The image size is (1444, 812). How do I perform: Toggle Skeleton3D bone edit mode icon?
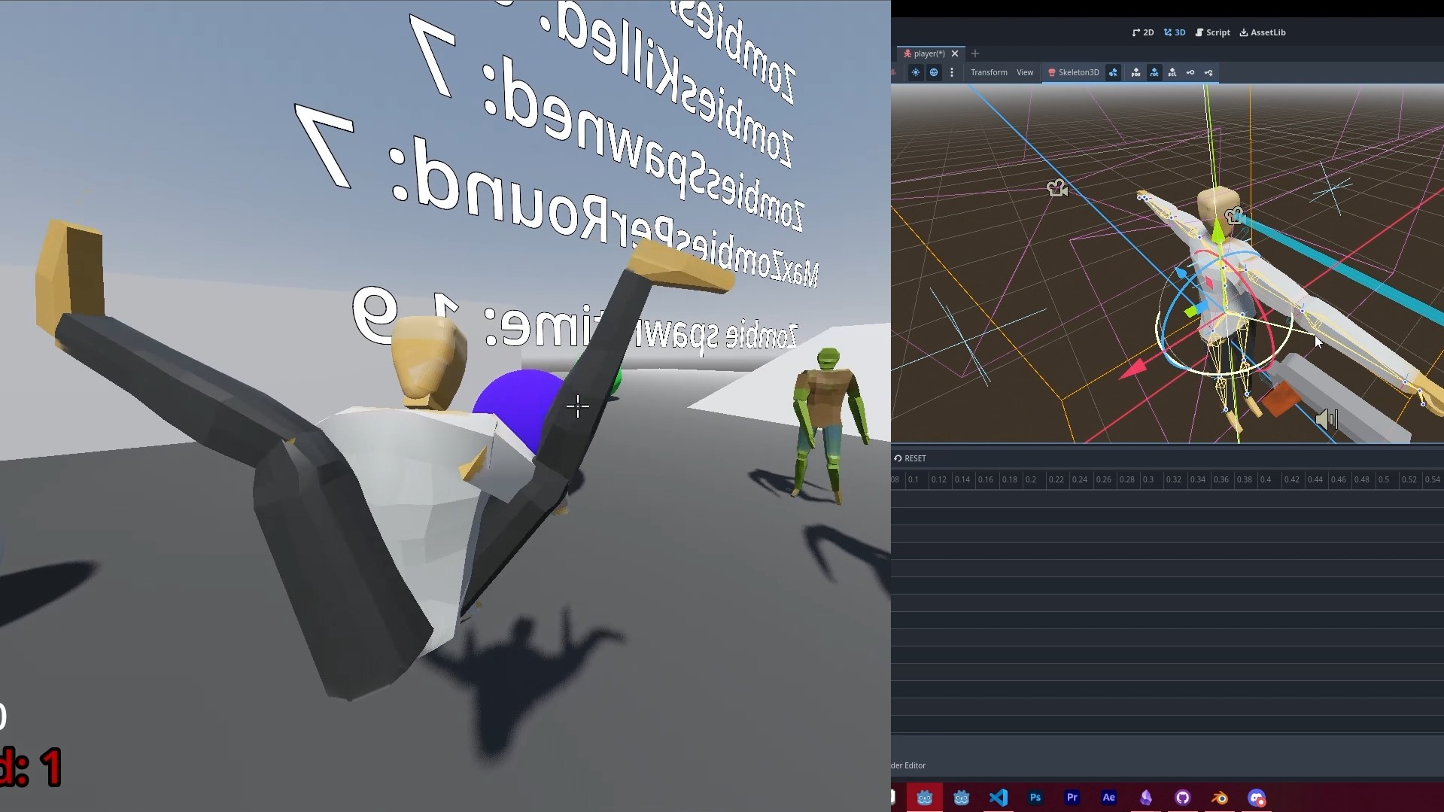[1114, 72]
